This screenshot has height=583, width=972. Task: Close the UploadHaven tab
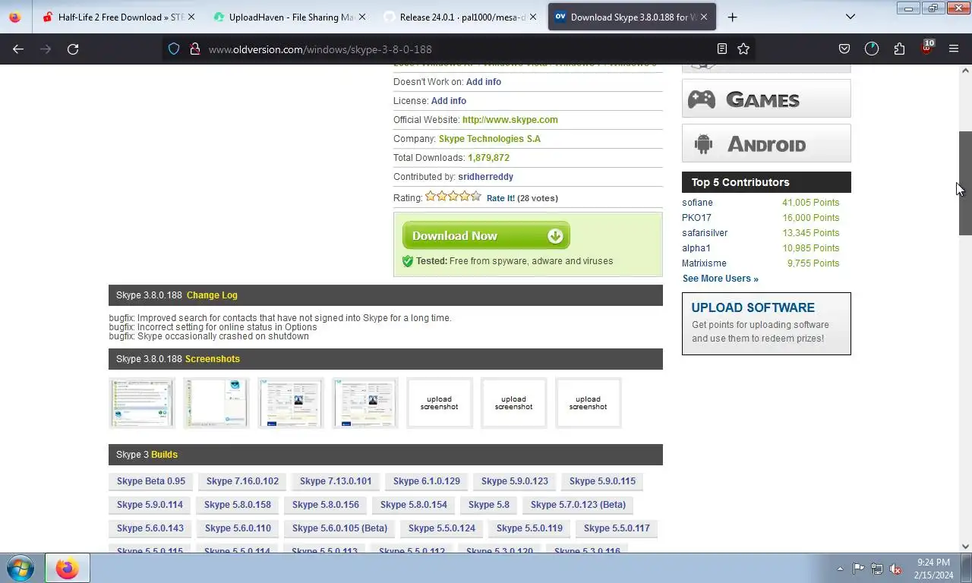point(361,17)
